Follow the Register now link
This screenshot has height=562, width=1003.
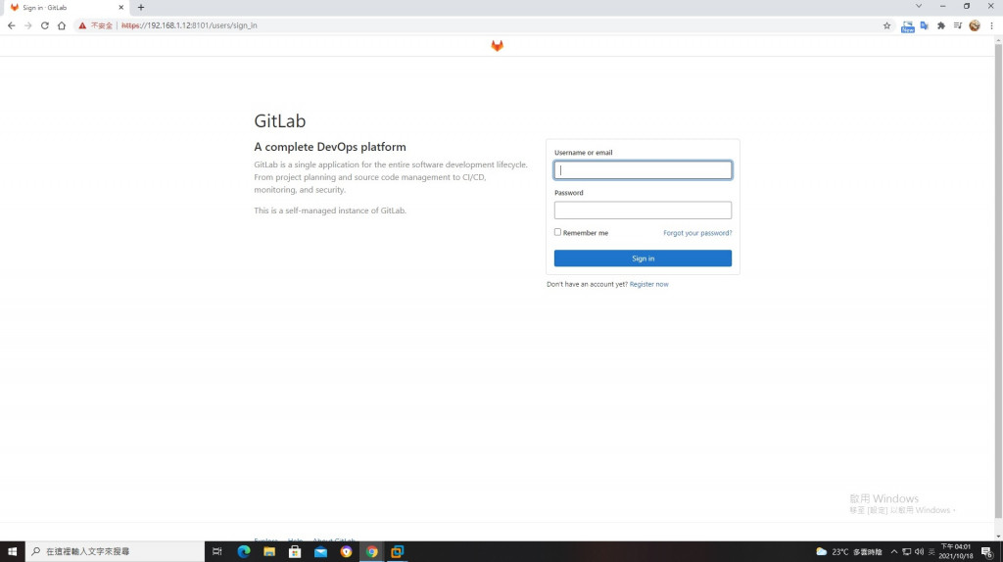(648, 285)
